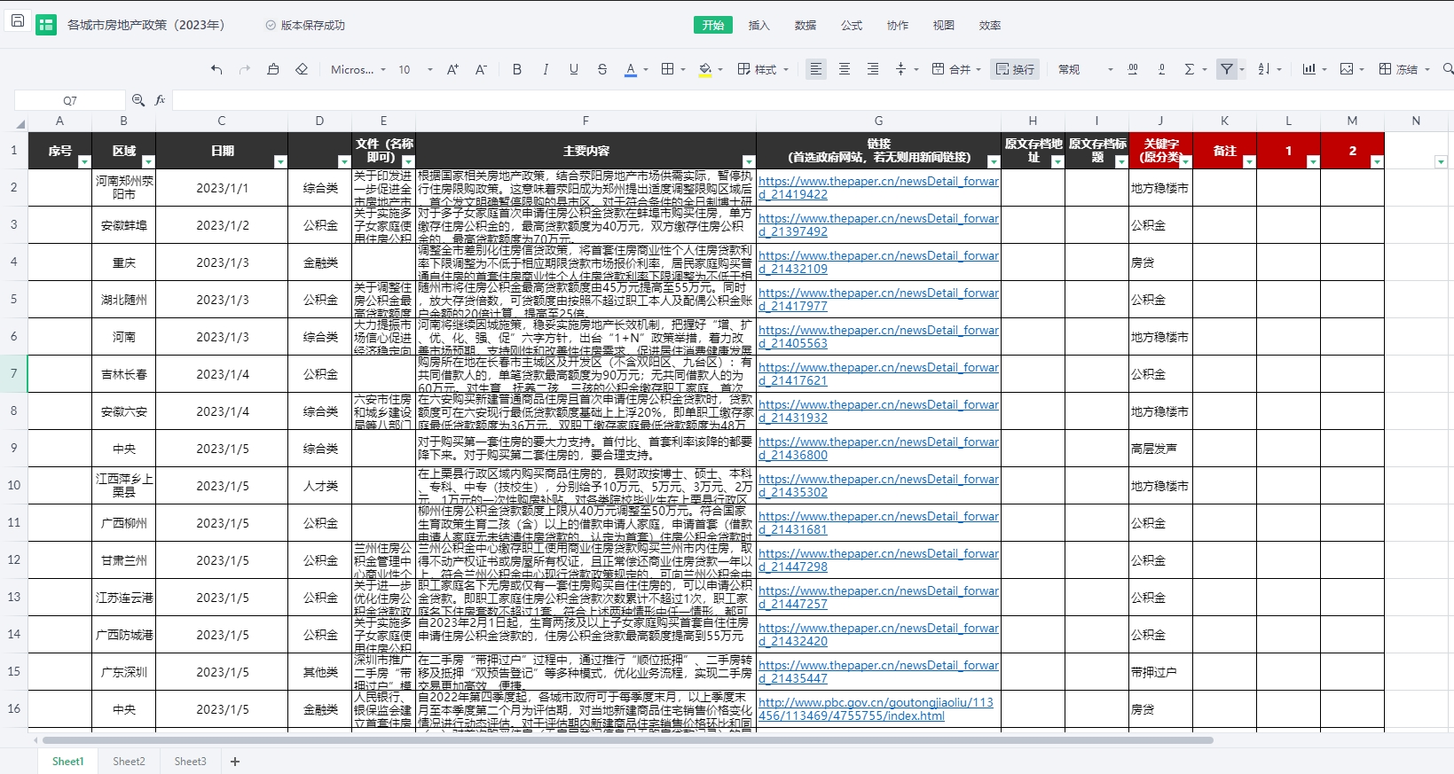Viewport: 1454px width, 774px height.
Task: Open filter dropdown on 序号 header
Action: click(x=84, y=161)
